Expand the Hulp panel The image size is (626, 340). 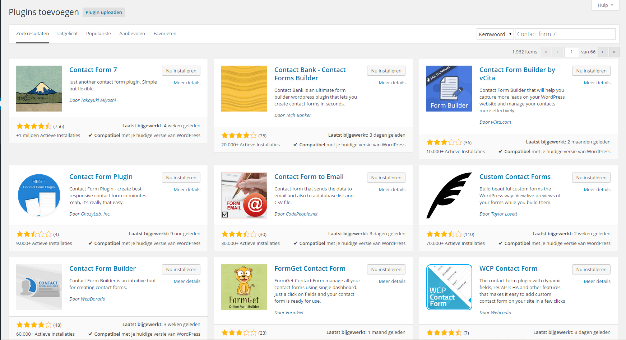605,5
